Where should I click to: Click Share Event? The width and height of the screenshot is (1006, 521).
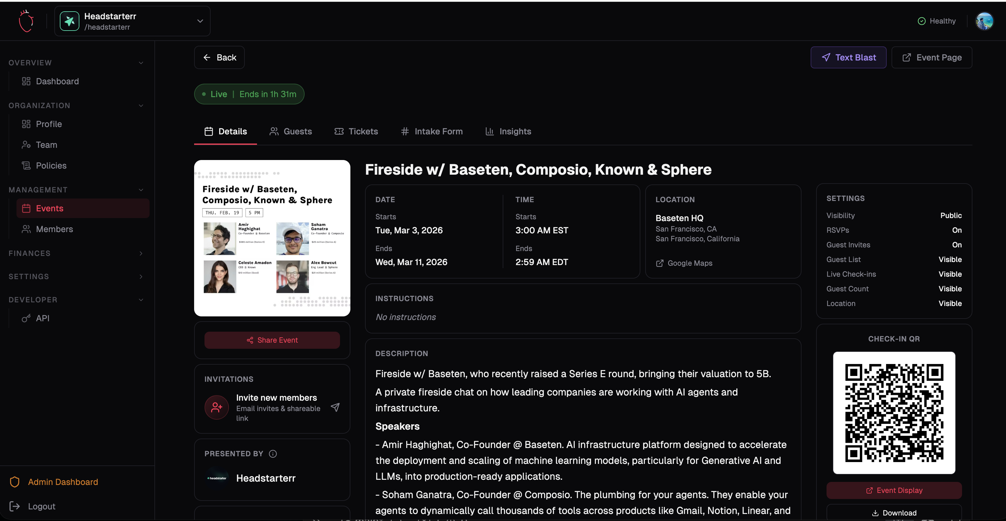tap(272, 340)
